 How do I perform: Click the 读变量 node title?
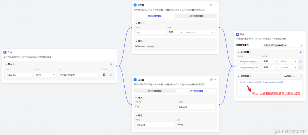click(141, 80)
